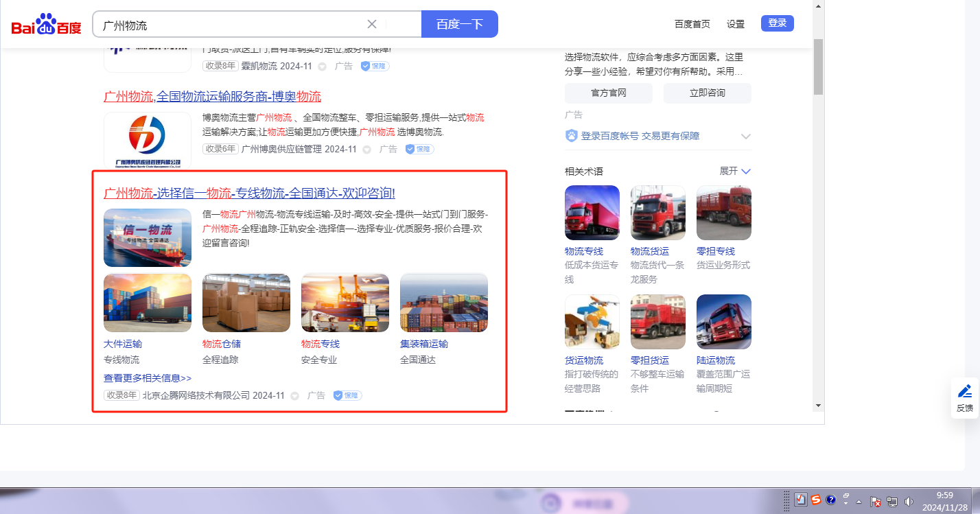The height and width of the screenshot is (514, 980).
Task: Open the 物流专线 link under the cranes image
Action: (320, 344)
